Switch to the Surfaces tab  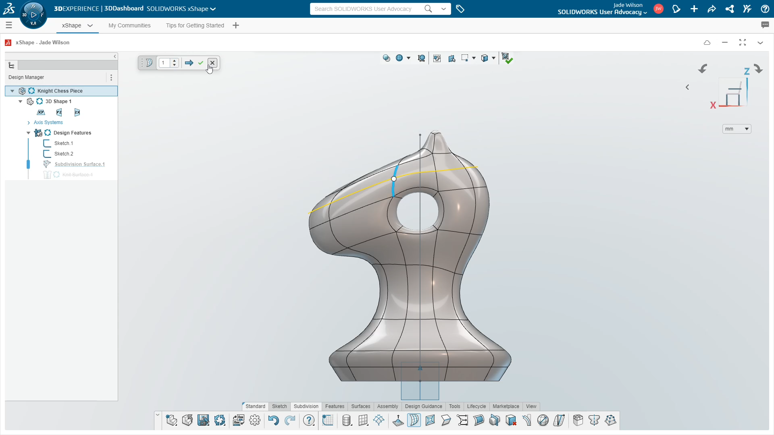click(360, 406)
